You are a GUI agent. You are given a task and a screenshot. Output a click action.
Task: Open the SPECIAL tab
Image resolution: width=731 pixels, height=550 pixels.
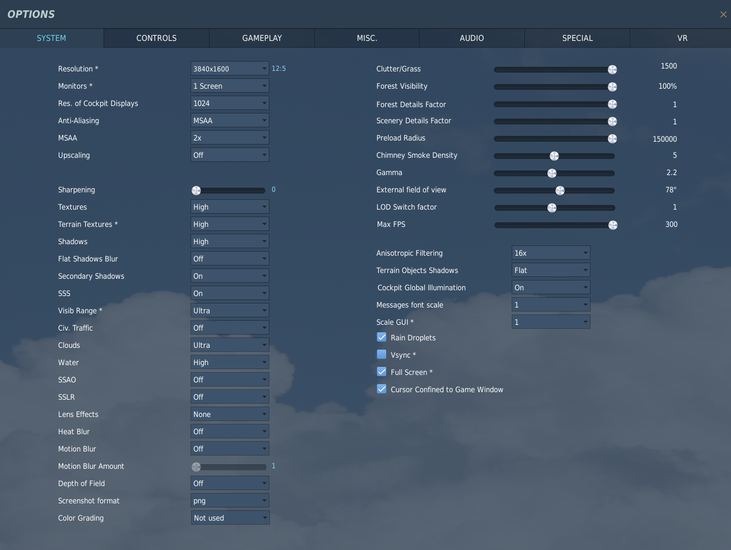pyautogui.click(x=577, y=38)
